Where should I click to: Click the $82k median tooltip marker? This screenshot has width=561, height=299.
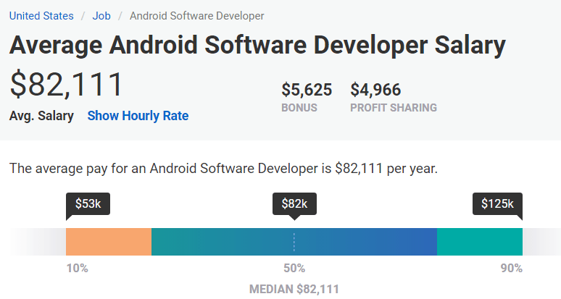[294, 204]
